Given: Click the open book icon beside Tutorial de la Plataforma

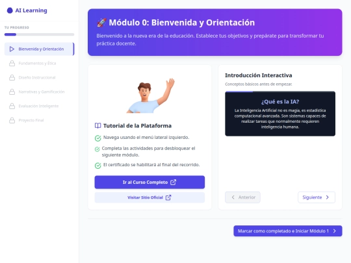Looking at the screenshot, I should (x=97, y=126).
